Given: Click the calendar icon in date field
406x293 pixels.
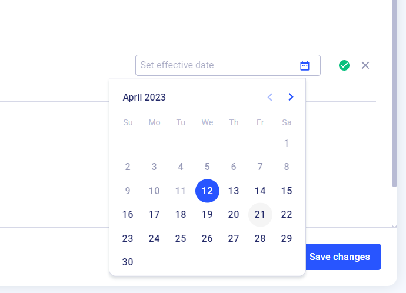Looking at the screenshot, I should pyautogui.click(x=305, y=65).
